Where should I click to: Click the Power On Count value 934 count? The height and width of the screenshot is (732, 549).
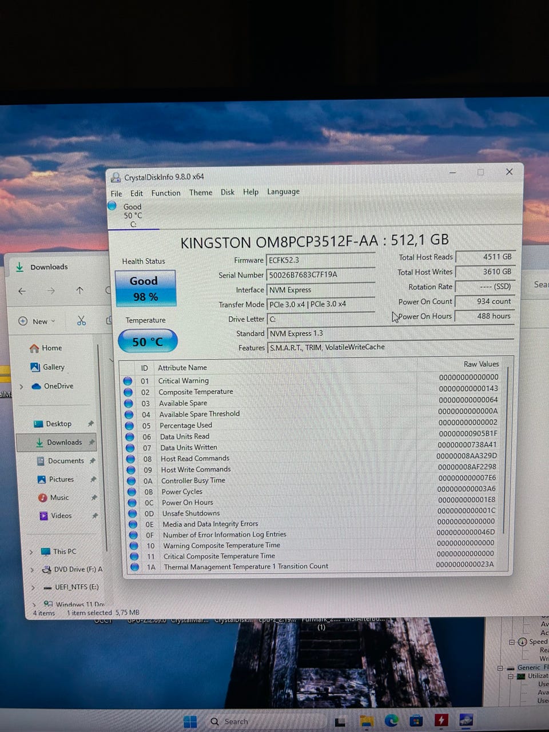[485, 301]
